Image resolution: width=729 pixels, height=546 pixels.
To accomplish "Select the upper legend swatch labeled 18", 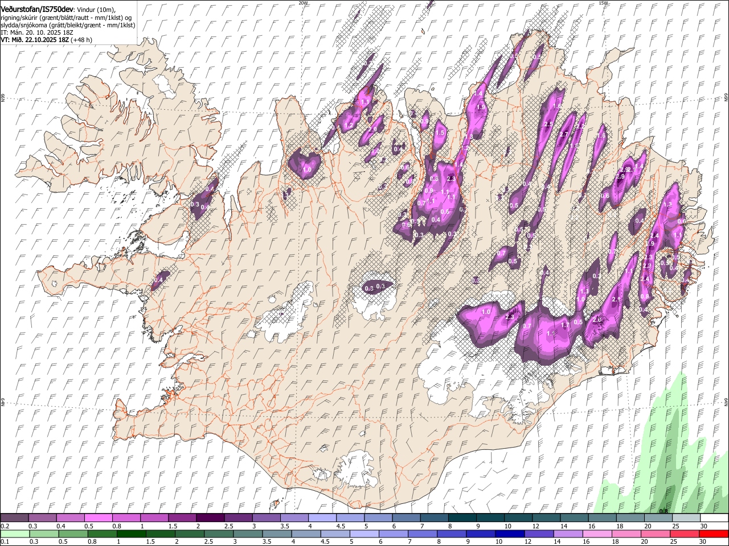I will (629, 518).
